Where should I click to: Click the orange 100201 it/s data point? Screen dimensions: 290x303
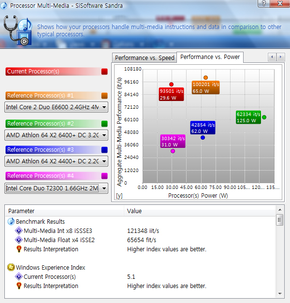[x=206, y=78]
